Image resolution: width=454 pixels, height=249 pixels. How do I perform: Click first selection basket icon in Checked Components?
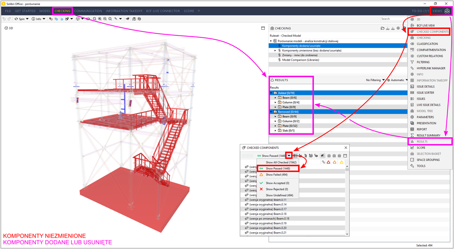coord(329,156)
